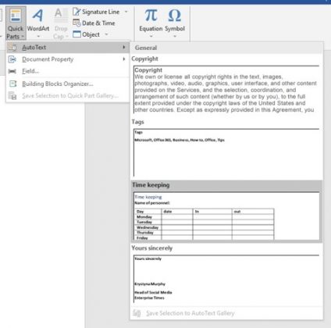The width and height of the screenshot is (331, 328).
Task: Click the Object icon
Action: click(77, 34)
